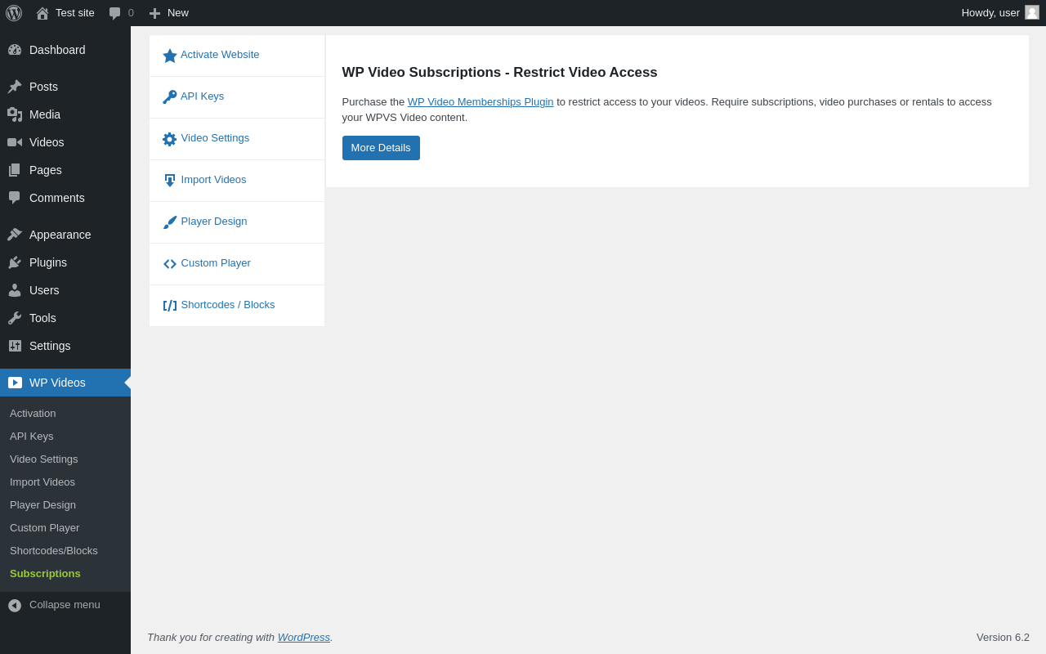Navigate to Pages

tap(65, 170)
